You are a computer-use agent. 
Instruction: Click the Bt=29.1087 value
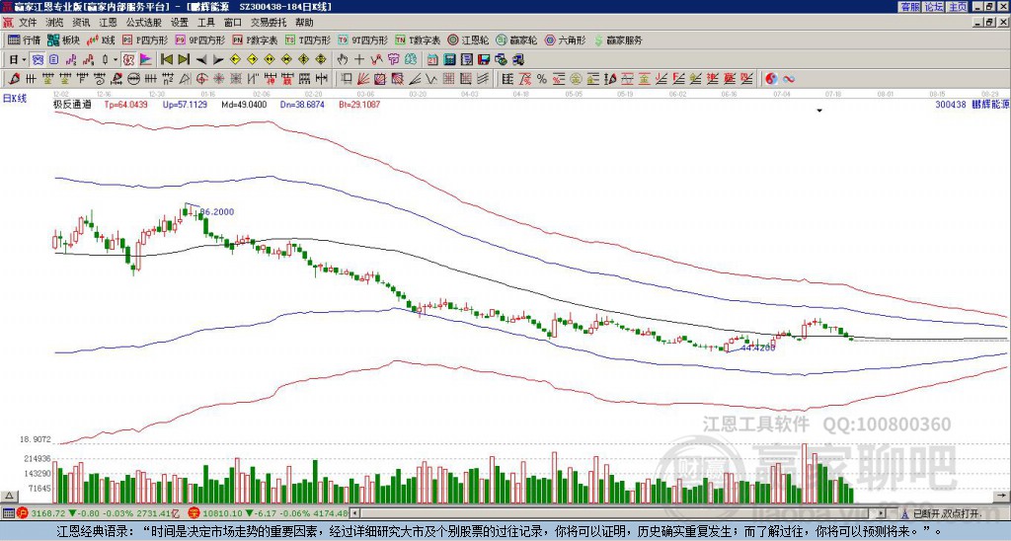pyautogui.click(x=359, y=104)
